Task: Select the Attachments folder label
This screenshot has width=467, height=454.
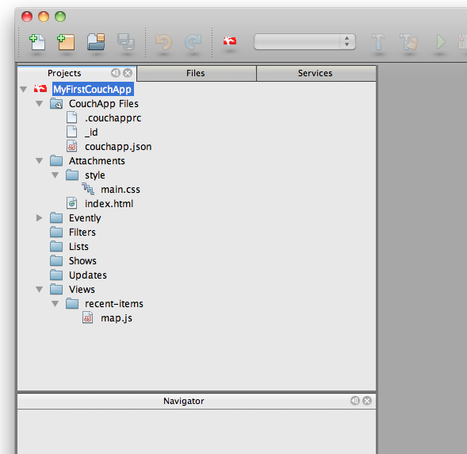Action: (97, 161)
